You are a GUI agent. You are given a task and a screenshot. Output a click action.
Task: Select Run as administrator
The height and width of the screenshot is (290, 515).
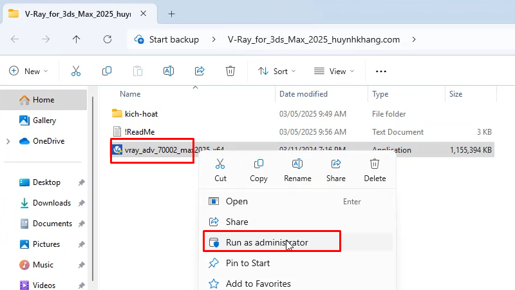point(297,242)
